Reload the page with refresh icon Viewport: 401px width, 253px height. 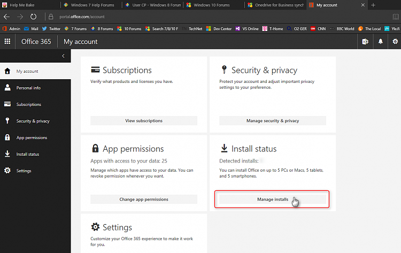[x=33, y=17]
